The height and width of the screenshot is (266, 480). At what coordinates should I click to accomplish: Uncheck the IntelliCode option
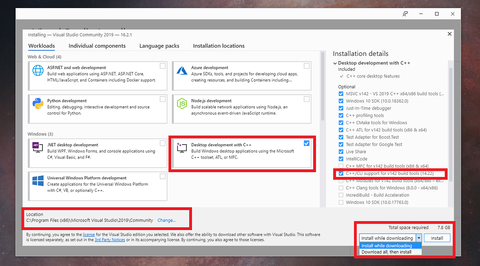tap(341, 159)
